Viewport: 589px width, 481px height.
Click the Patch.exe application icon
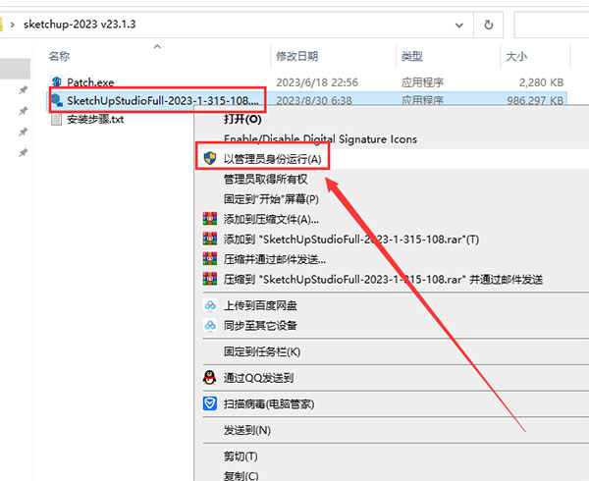56,81
